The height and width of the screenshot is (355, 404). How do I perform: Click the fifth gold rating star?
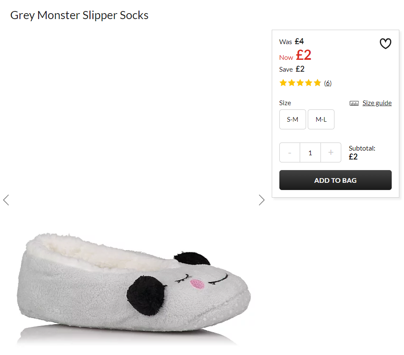[318, 83]
